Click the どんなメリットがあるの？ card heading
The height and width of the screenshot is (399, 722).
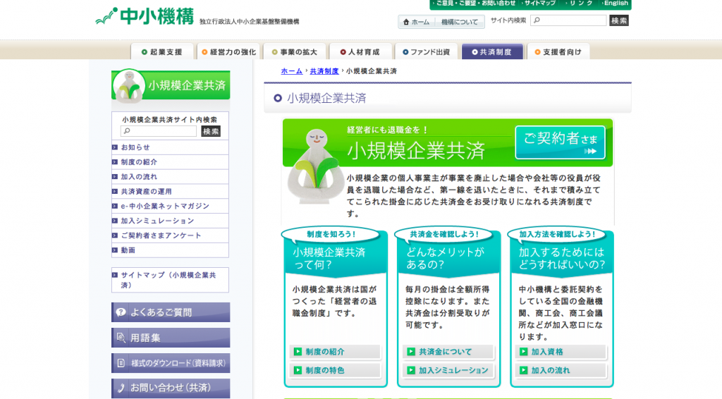coord(446,258)
